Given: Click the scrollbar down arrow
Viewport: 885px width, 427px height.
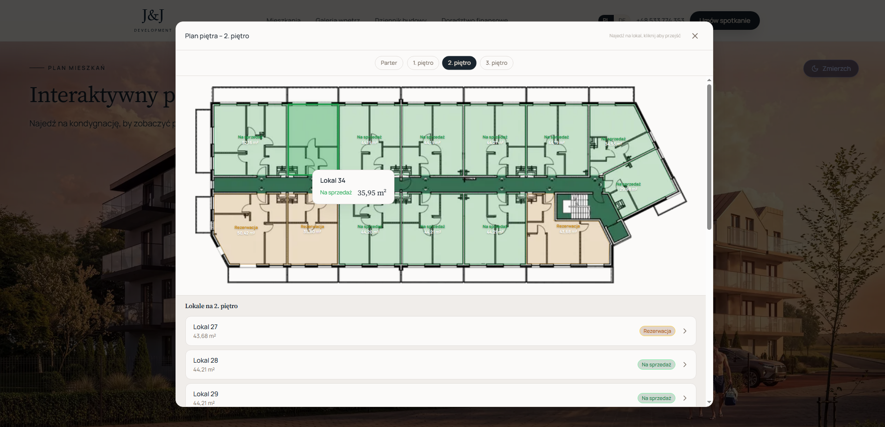Looking at the screenshot, I should coord(709,402).
